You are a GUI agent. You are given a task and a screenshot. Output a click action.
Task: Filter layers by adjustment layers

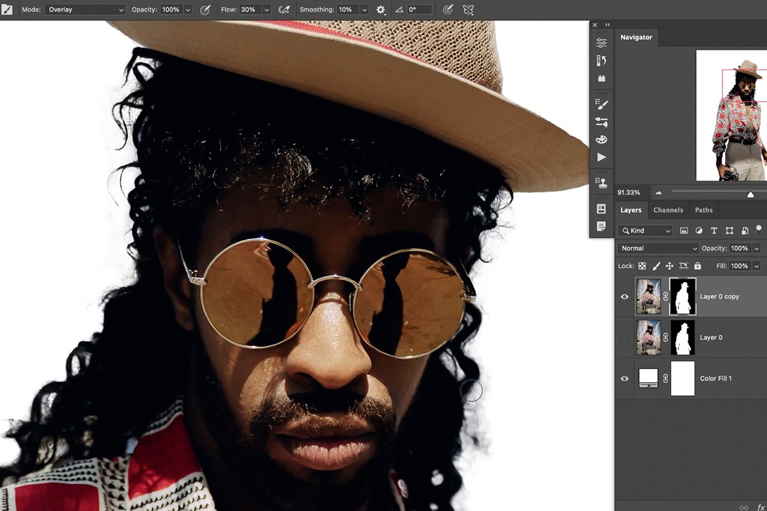[x=699, y=231]
